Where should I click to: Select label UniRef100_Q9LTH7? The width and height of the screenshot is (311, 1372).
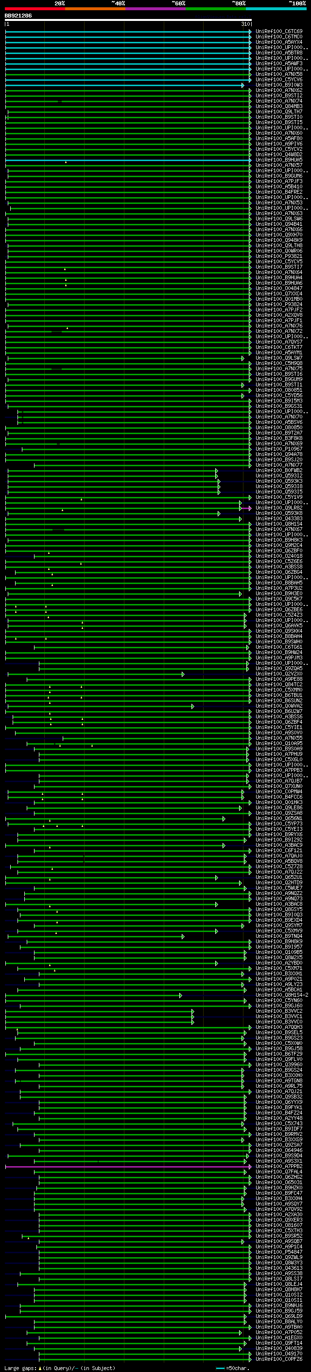279,112
